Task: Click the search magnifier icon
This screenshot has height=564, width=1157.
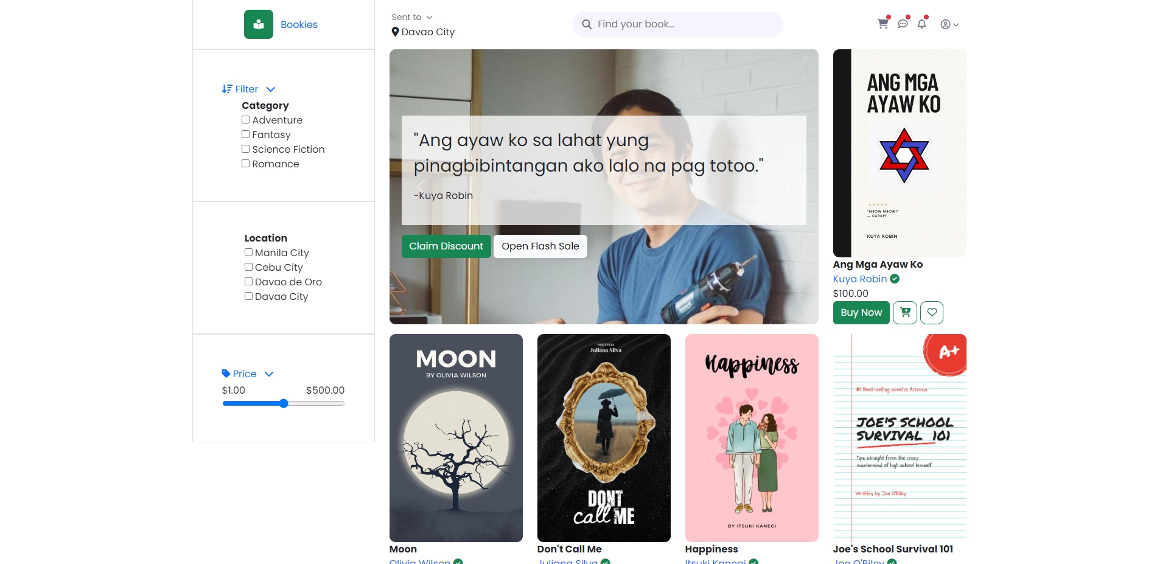Action: [x=586, y=24]
